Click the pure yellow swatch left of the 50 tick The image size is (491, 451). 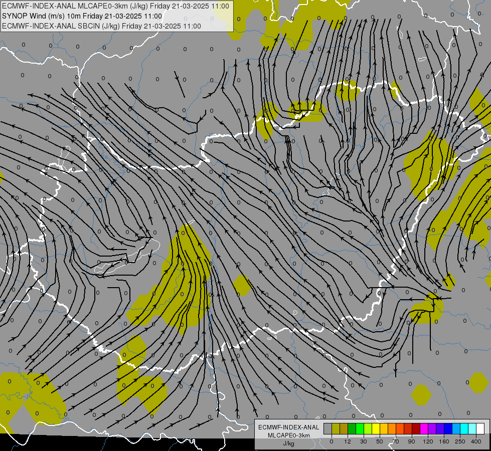pyautogui.click(x=376, y=428)
